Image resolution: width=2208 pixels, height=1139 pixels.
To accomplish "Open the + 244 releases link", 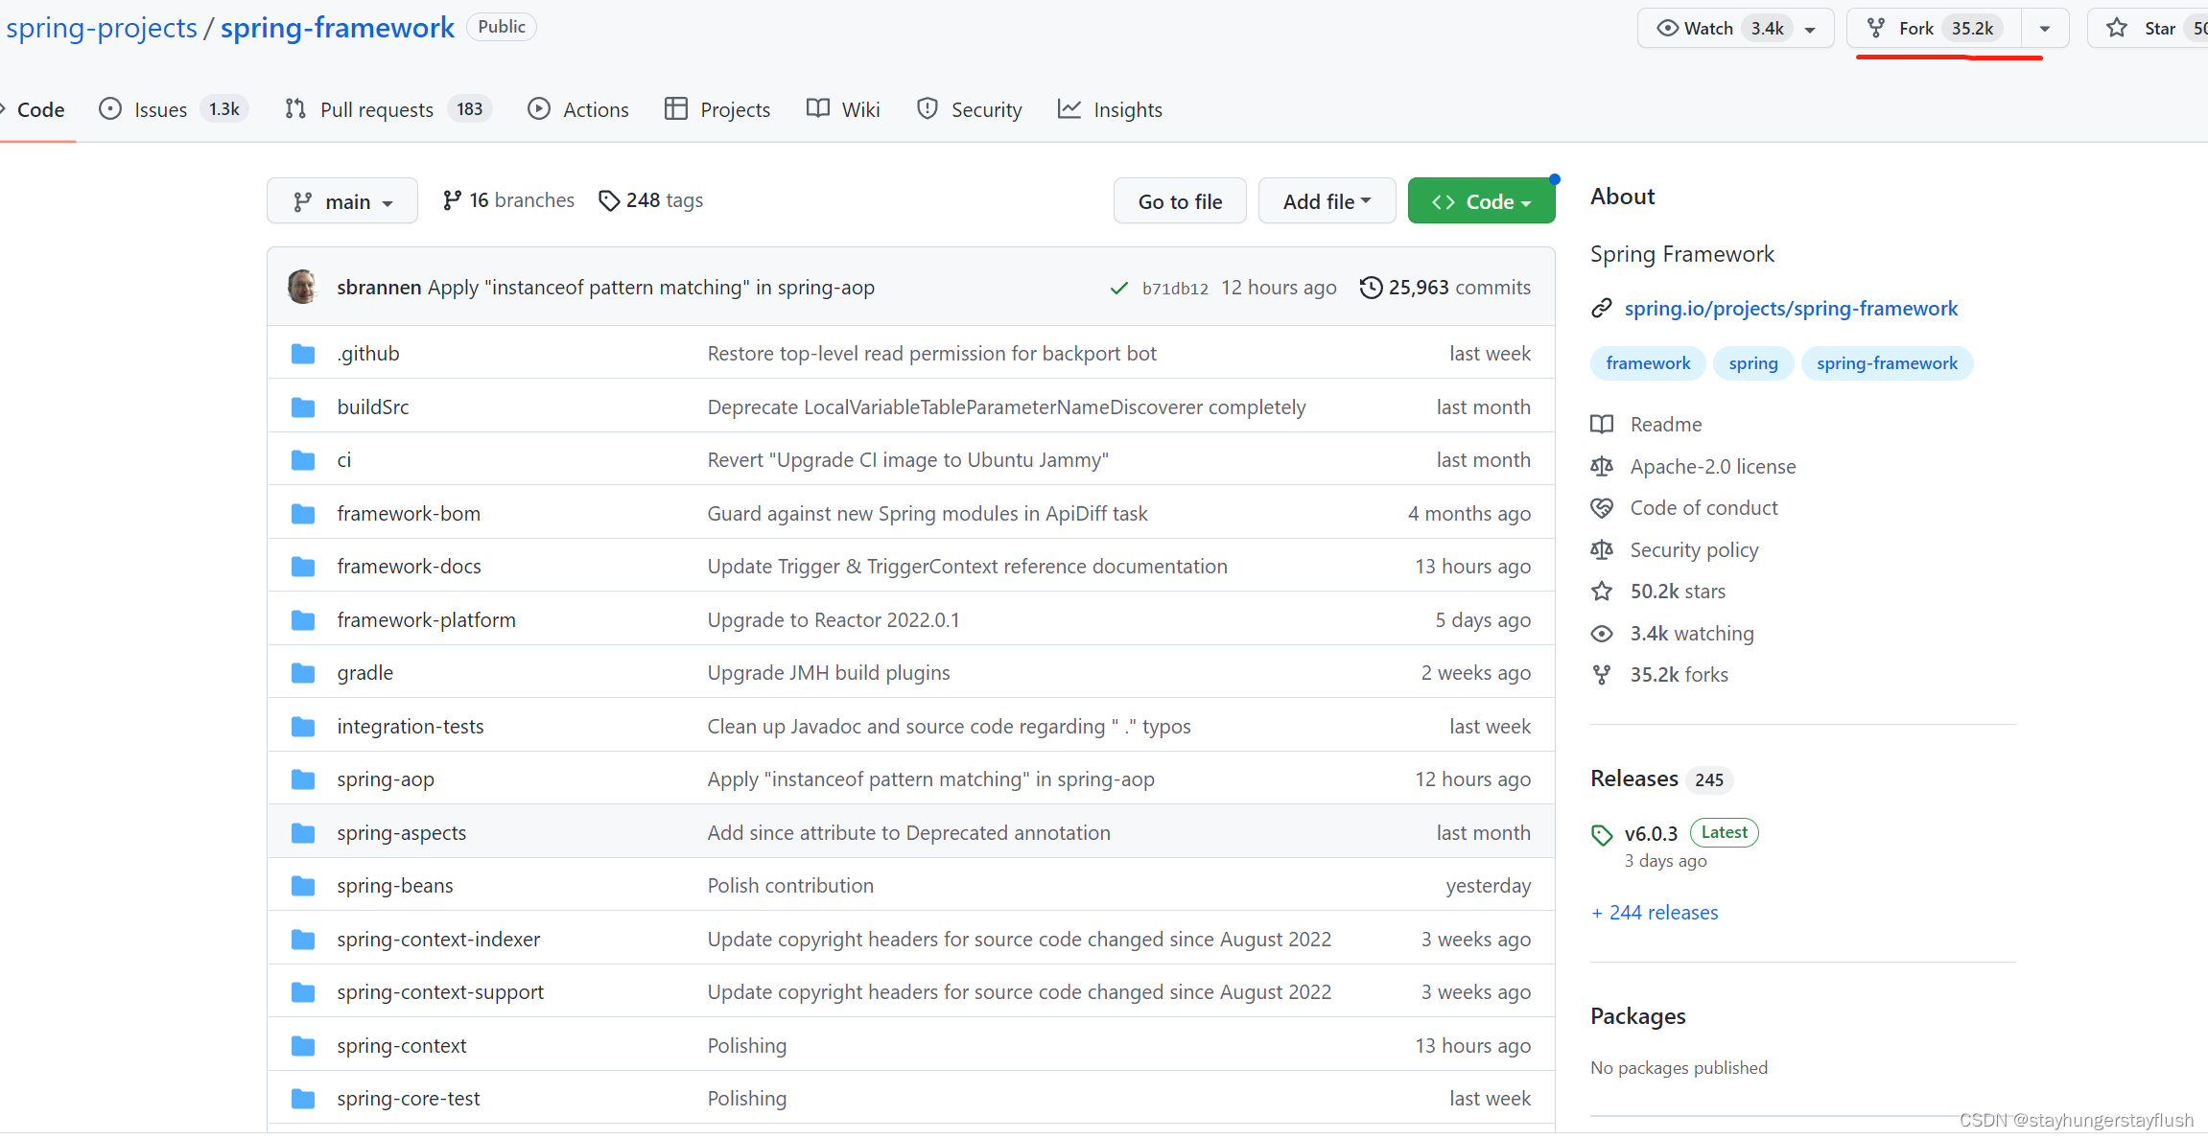I will (1655, 913).
